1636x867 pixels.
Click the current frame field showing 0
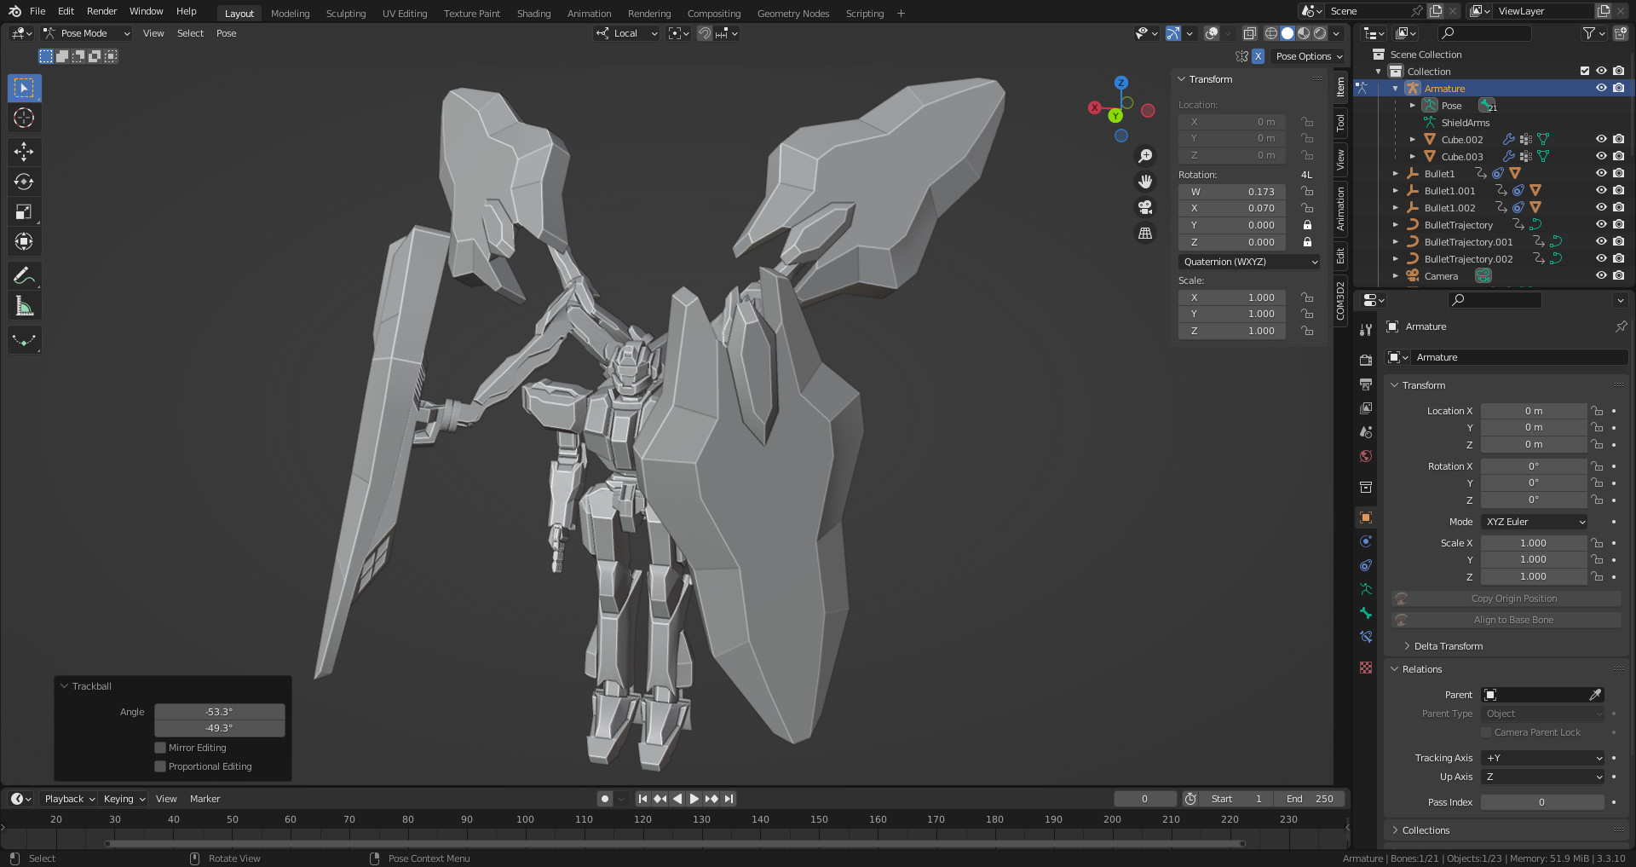click(1144, 799)
